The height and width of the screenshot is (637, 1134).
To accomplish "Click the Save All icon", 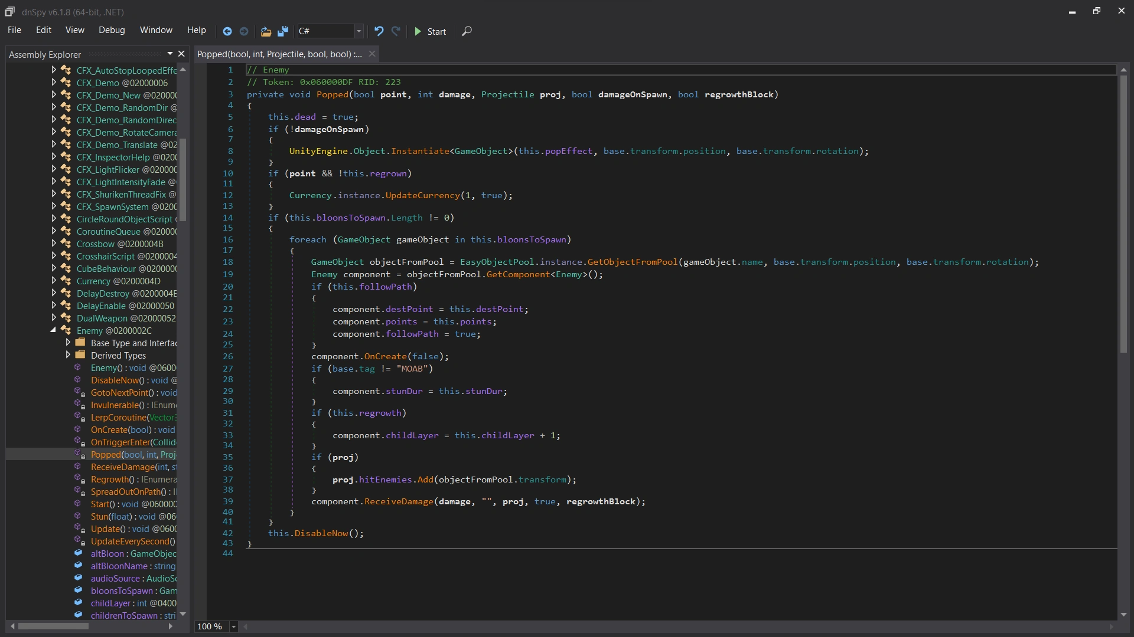I will (x=283, y=31).
